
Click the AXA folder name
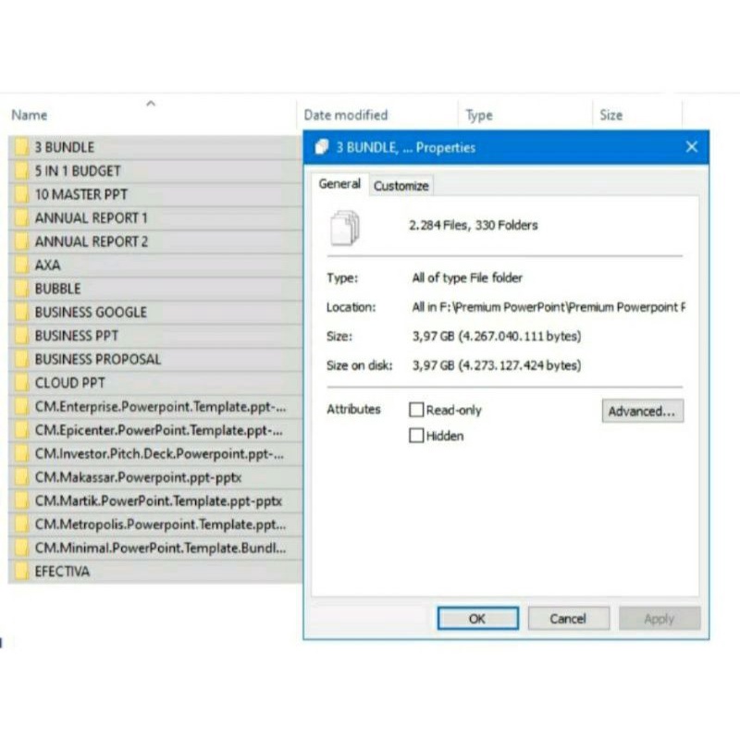point(48,265)
